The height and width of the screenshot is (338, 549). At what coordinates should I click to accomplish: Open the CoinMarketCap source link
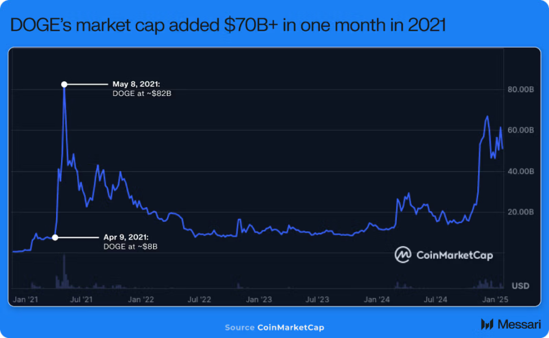tap(291, 327)
